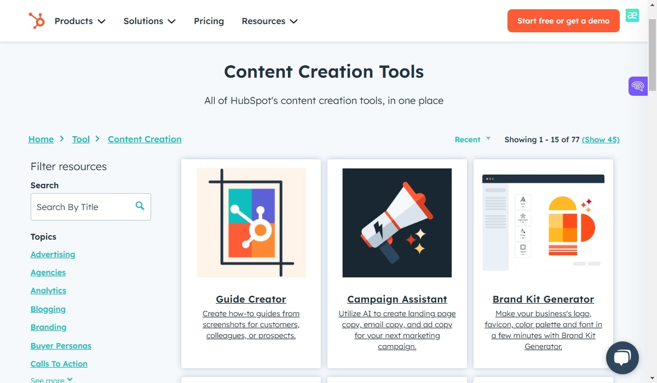Expand See more topics

51,380
